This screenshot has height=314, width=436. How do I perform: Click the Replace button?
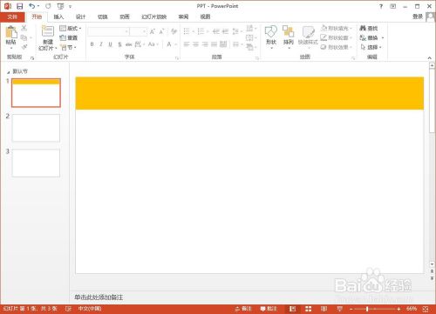372,37
